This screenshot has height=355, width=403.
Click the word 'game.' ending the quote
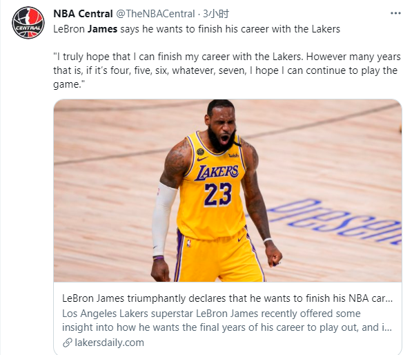[68, 84]
